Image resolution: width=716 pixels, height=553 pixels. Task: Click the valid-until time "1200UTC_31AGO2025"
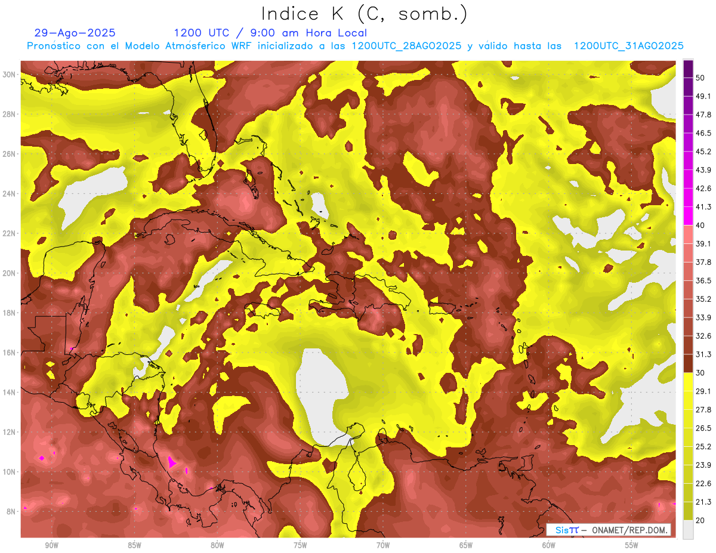coord(628,46)
